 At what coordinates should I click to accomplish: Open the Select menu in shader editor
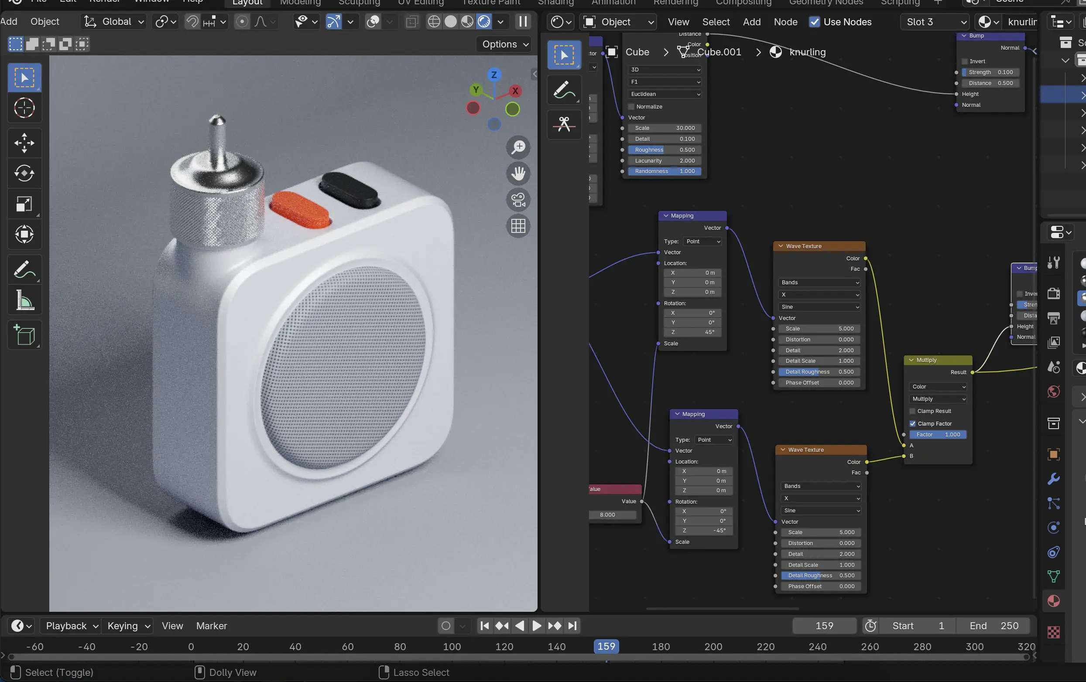click(716, 22)
